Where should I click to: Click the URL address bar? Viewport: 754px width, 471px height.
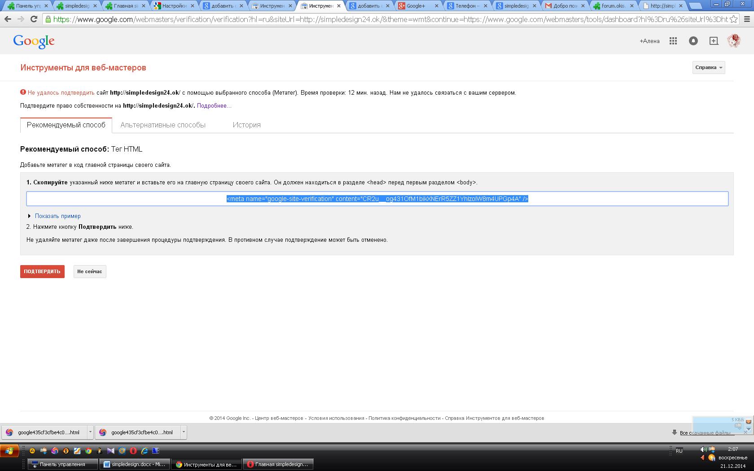390,19
